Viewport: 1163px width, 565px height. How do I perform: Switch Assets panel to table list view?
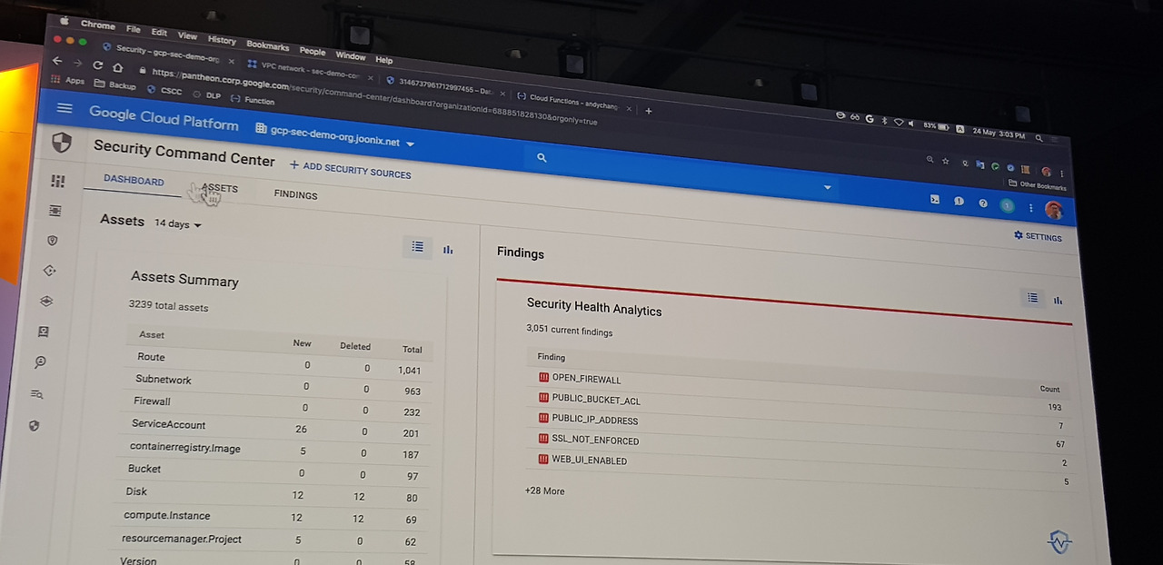pos(417,246)
